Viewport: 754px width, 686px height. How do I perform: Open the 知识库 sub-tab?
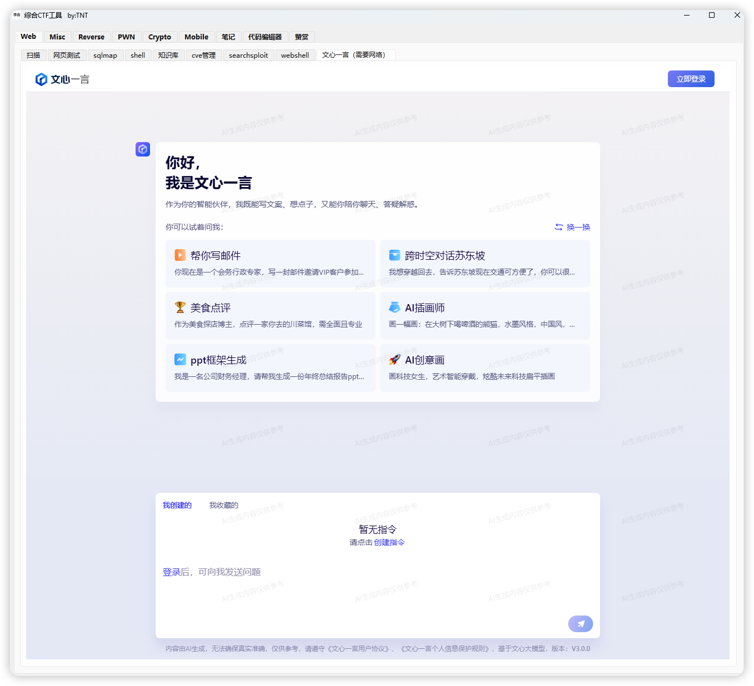[x=168, y=55]
